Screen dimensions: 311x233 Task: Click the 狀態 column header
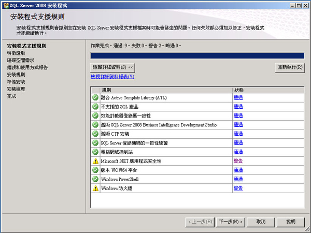click(x=268, y=90)
